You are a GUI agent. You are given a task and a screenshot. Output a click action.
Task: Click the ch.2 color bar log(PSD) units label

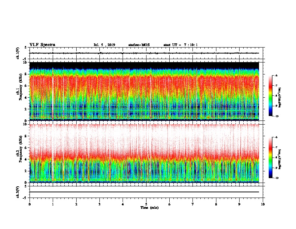[x=280, y=159]
